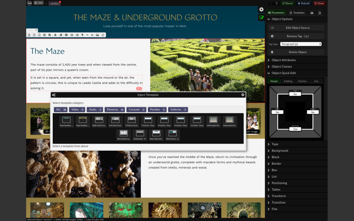Insert a bulleted list from editor toolbar
Viewport: 354px width, 221px height.
click(72, 35)
